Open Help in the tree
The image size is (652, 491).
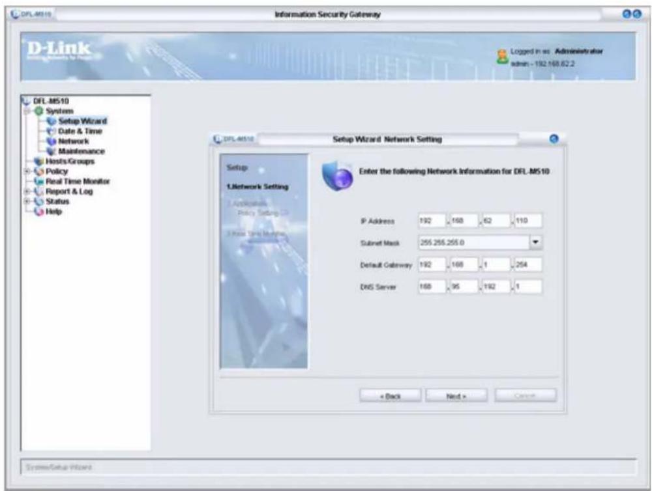pos(53,212)
